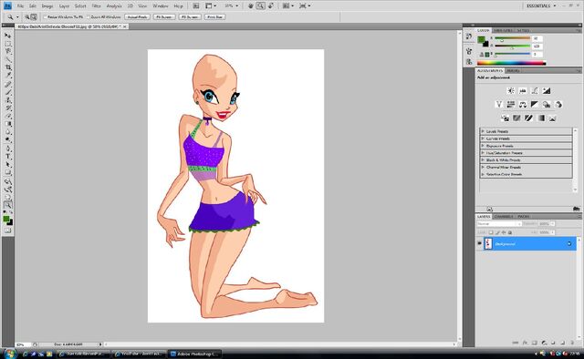Create new fill or adjustment layer

544,343
